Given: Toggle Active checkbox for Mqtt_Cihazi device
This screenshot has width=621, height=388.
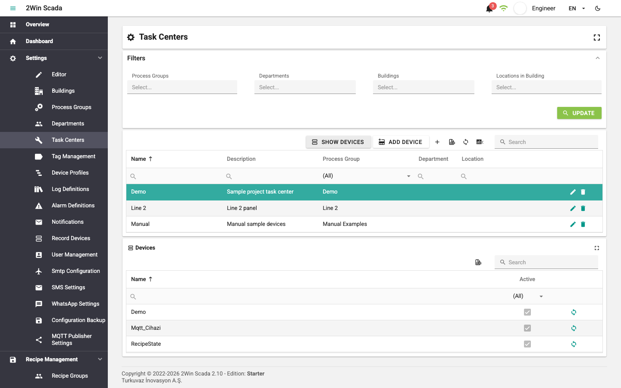Looking at the screenshot, I should [527, 328].
